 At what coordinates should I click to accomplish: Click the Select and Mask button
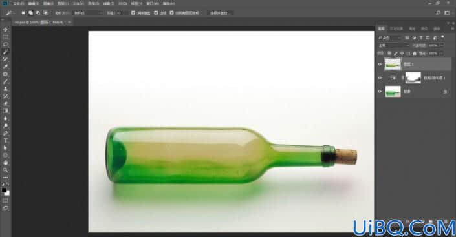(x=221, y=13)
